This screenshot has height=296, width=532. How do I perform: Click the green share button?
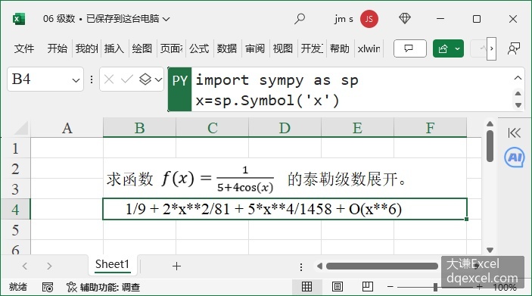pos(443,49)
